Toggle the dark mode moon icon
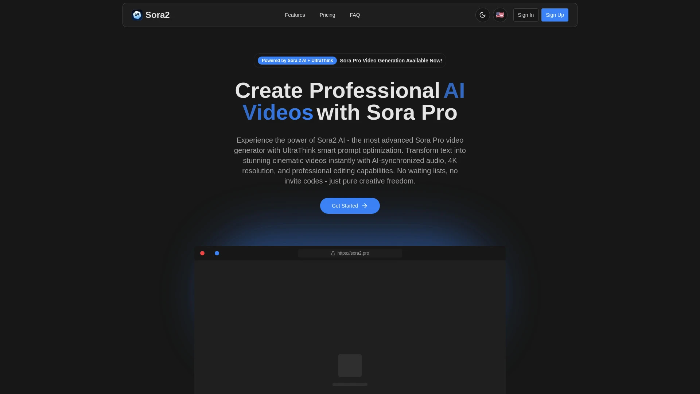Image resolution: width=700 pixels, height=394 pixels. pos(482,15)
